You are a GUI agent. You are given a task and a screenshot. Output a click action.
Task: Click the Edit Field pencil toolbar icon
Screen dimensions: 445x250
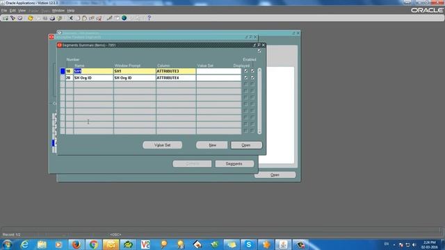pyautogui.click(x=110, y=18)
